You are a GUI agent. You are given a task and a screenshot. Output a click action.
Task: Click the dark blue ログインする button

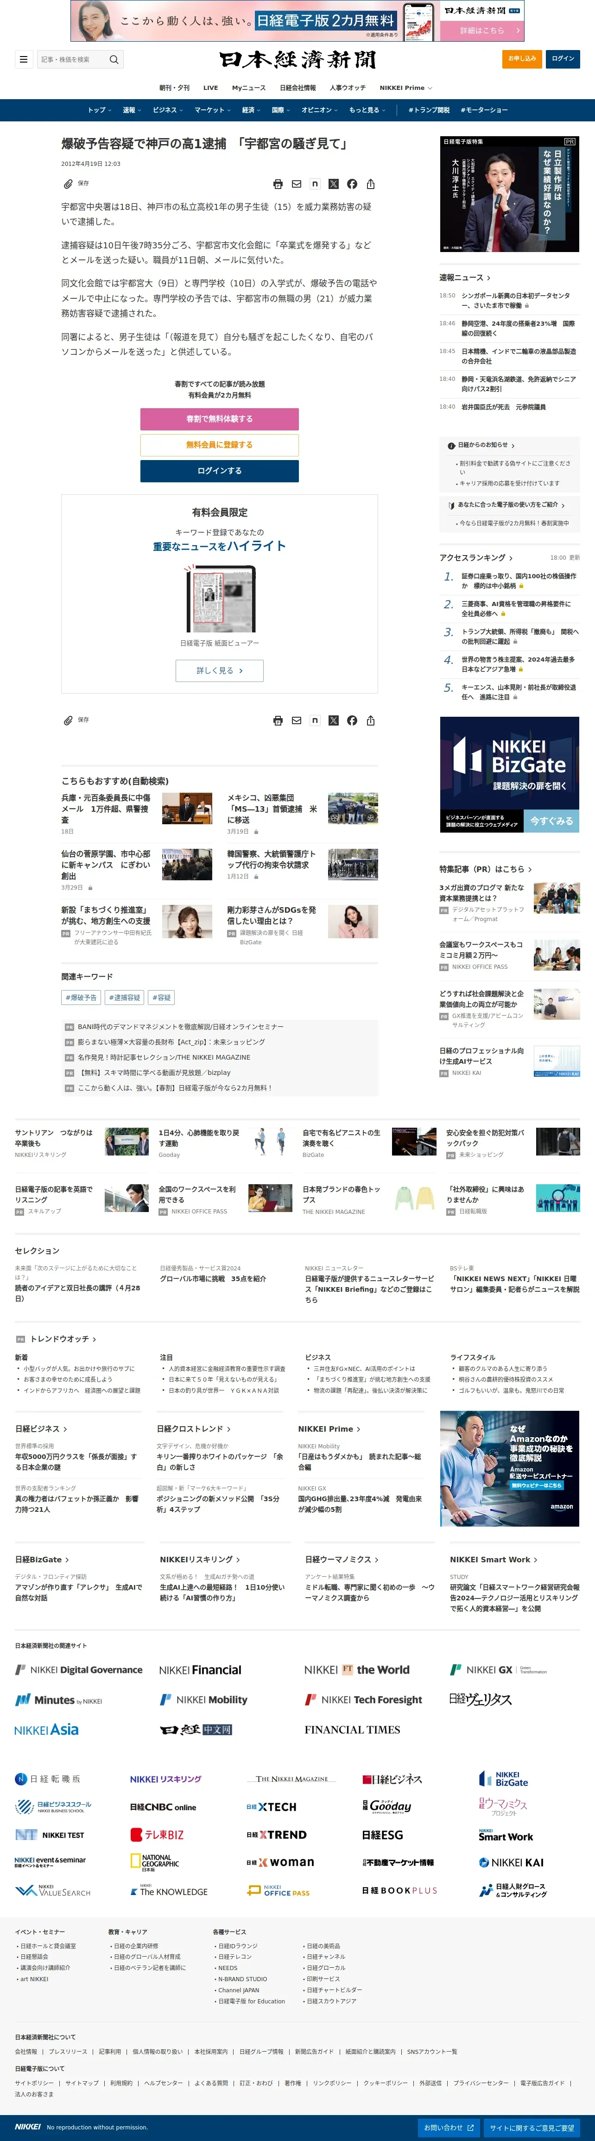219,470
